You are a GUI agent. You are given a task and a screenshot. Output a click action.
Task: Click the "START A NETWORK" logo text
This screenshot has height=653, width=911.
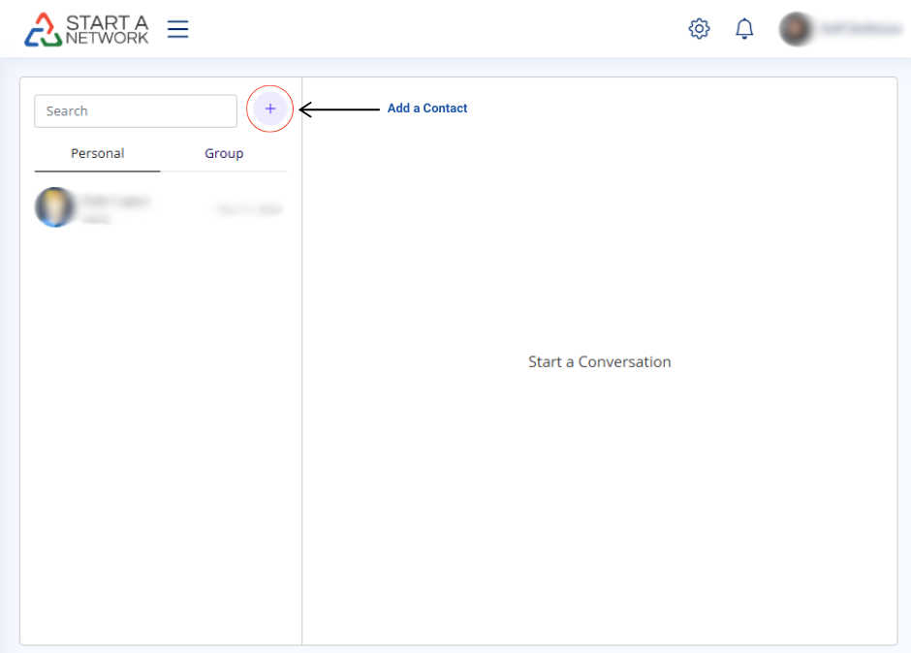point(107,29)
